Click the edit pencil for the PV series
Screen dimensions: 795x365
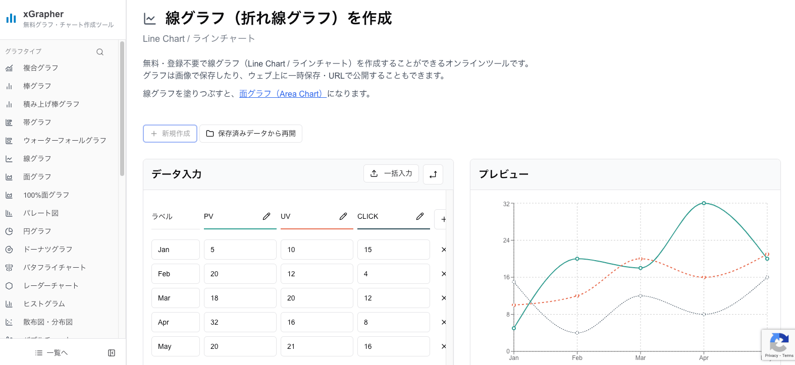(267, 216)
